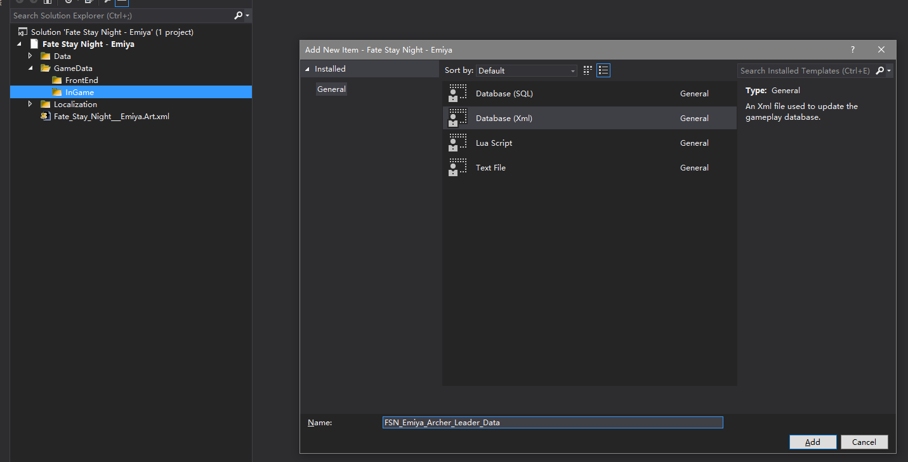Collapse the Installed templates category

308,69
